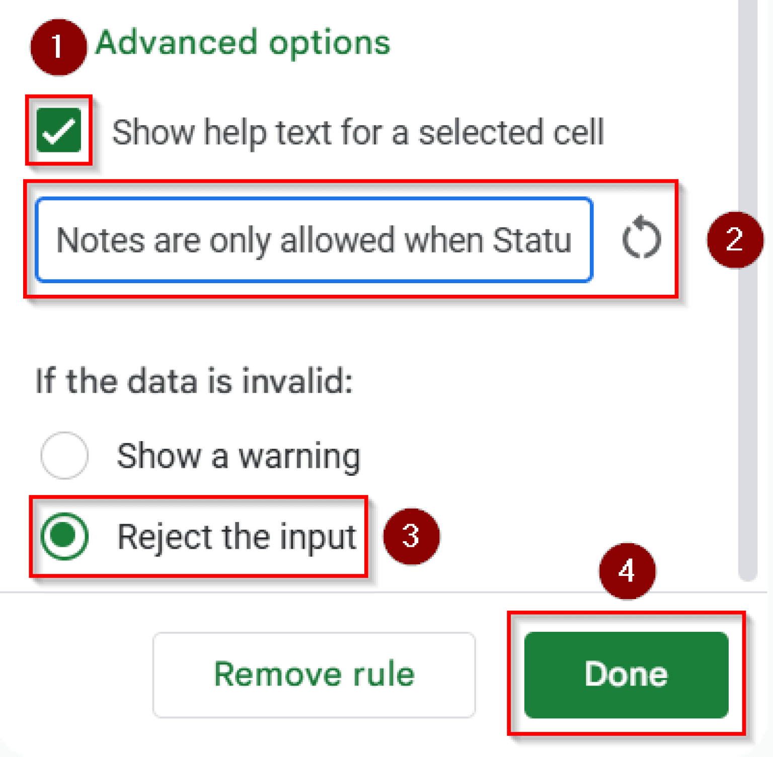
Task: Expand the Advanced options section
Action: click(x=243, y=43)
